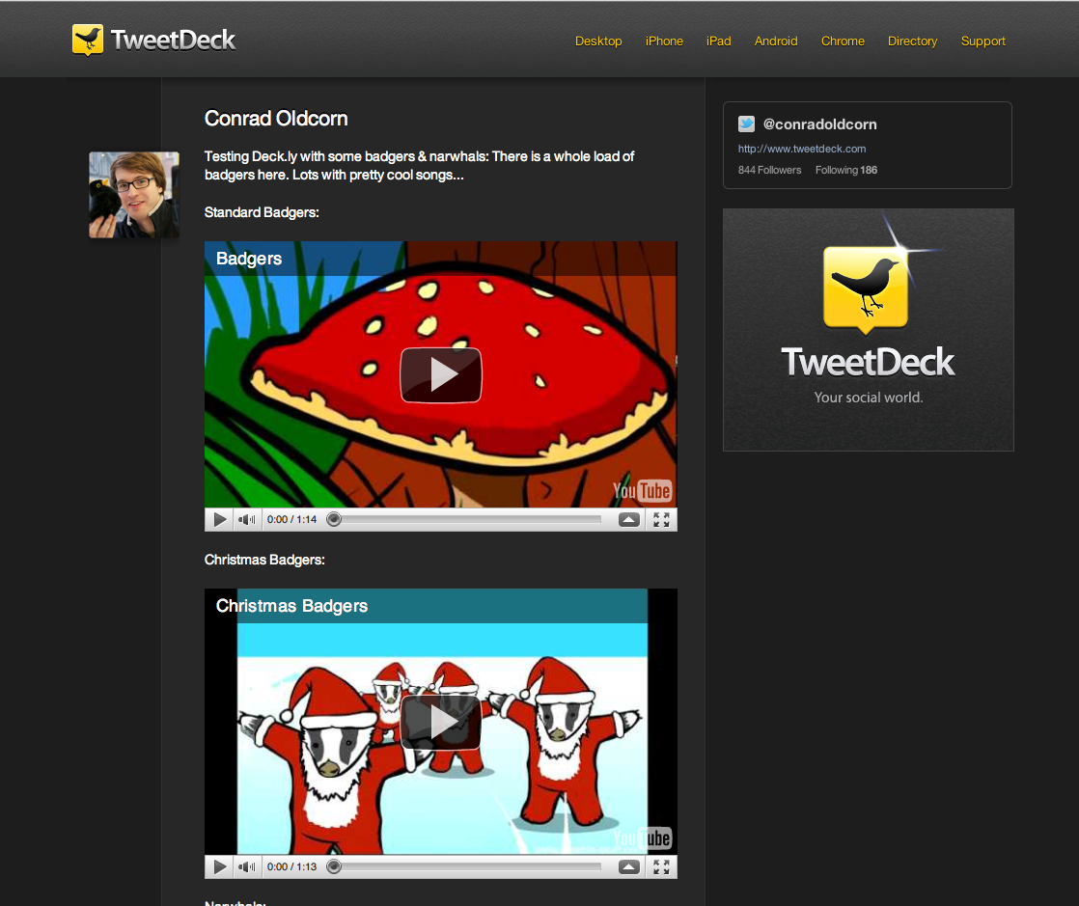The width and height of the screenshot is (1079, 906).
Task: Click the Twitter bird icon beside @conradoldcorn
Action: pos(746,124)
